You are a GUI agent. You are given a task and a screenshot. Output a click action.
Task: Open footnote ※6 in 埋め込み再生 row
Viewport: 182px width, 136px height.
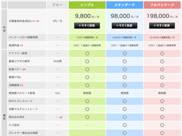pyautogui.click(x=61, y=117)
